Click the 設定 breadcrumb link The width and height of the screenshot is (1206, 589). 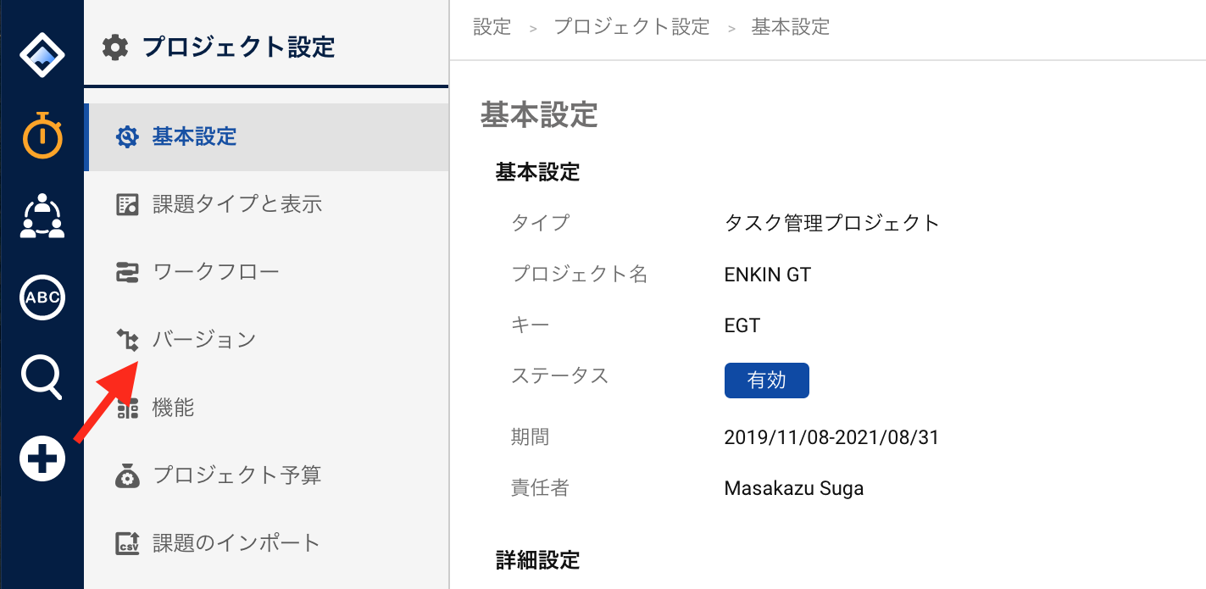[492, 27]
